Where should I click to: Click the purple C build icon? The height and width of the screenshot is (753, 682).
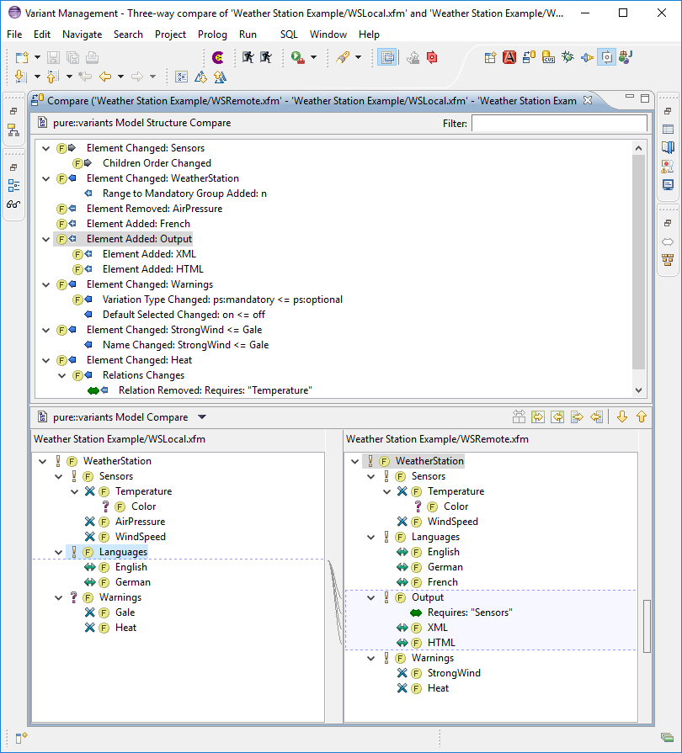pos(218,57)
